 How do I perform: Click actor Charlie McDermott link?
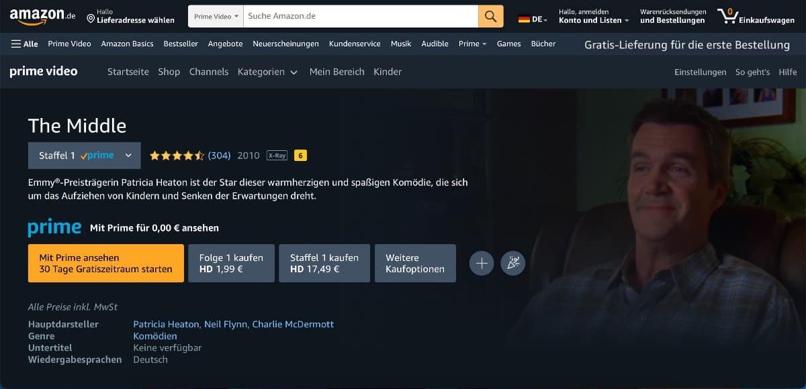point(293,324)
